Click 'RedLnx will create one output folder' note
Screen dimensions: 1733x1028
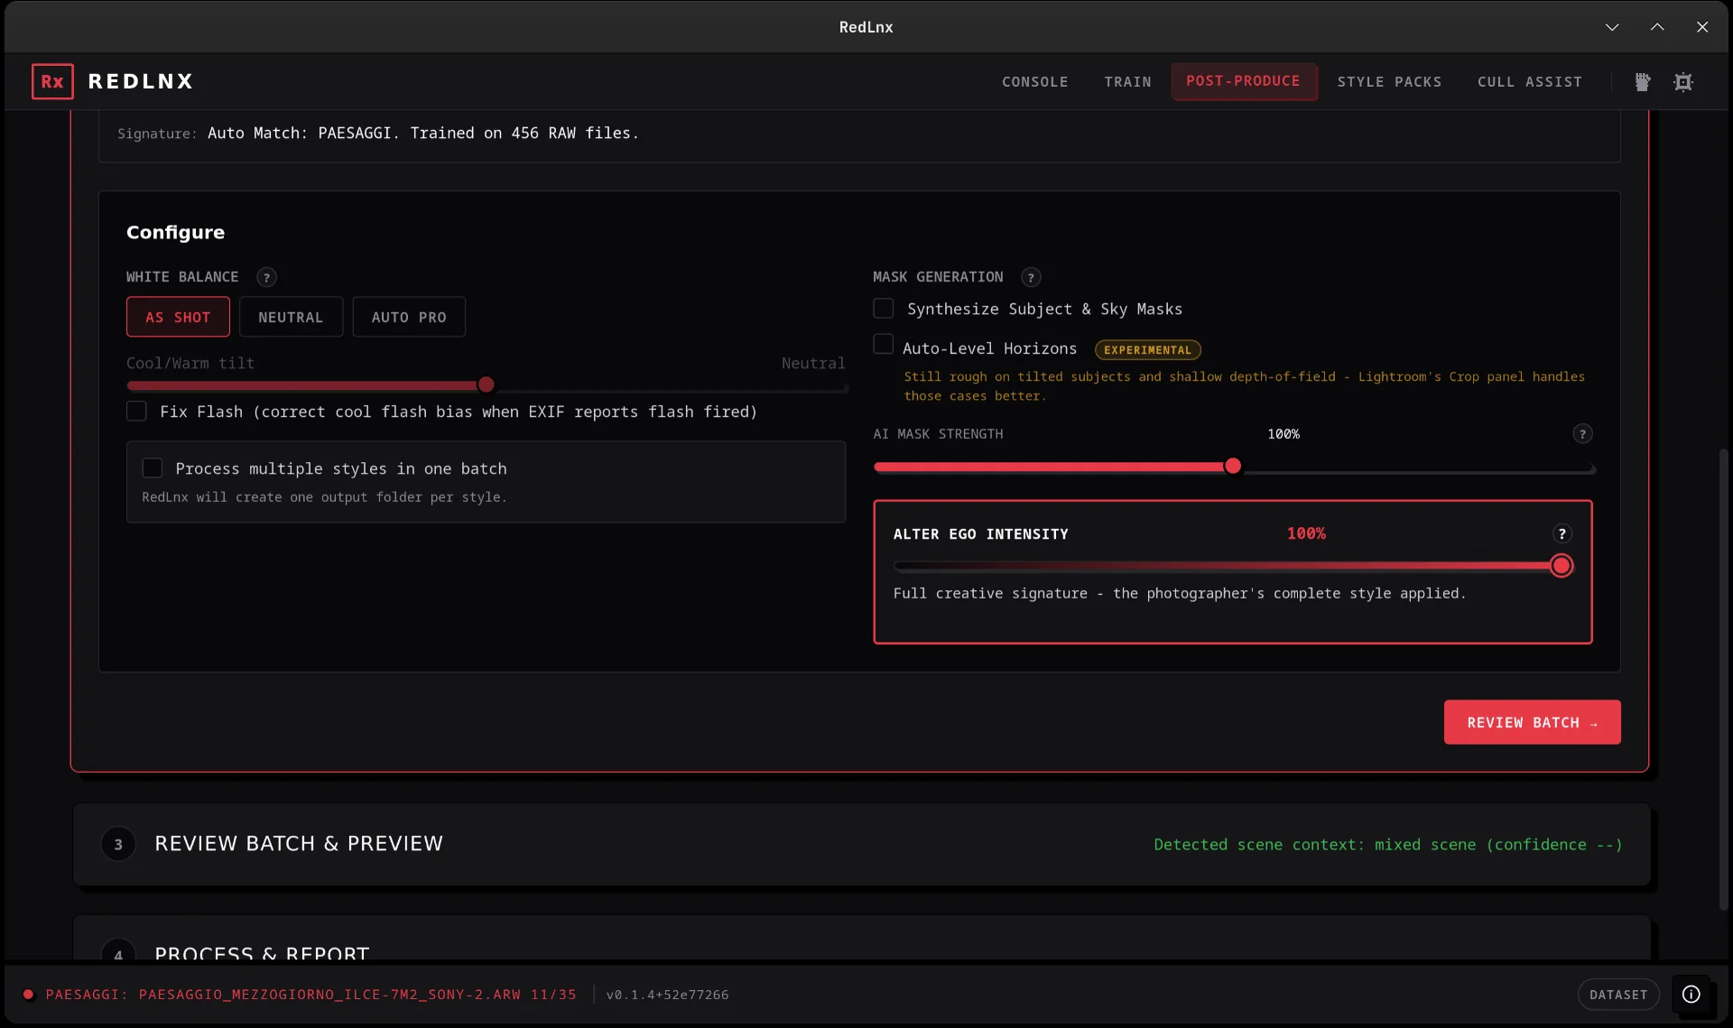coord(324,497)
